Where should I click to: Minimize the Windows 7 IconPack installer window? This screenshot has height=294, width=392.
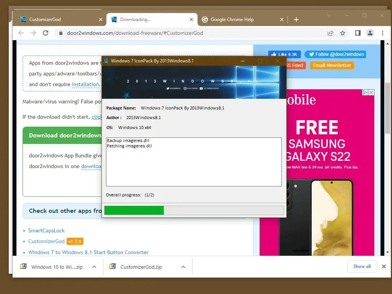242,61
